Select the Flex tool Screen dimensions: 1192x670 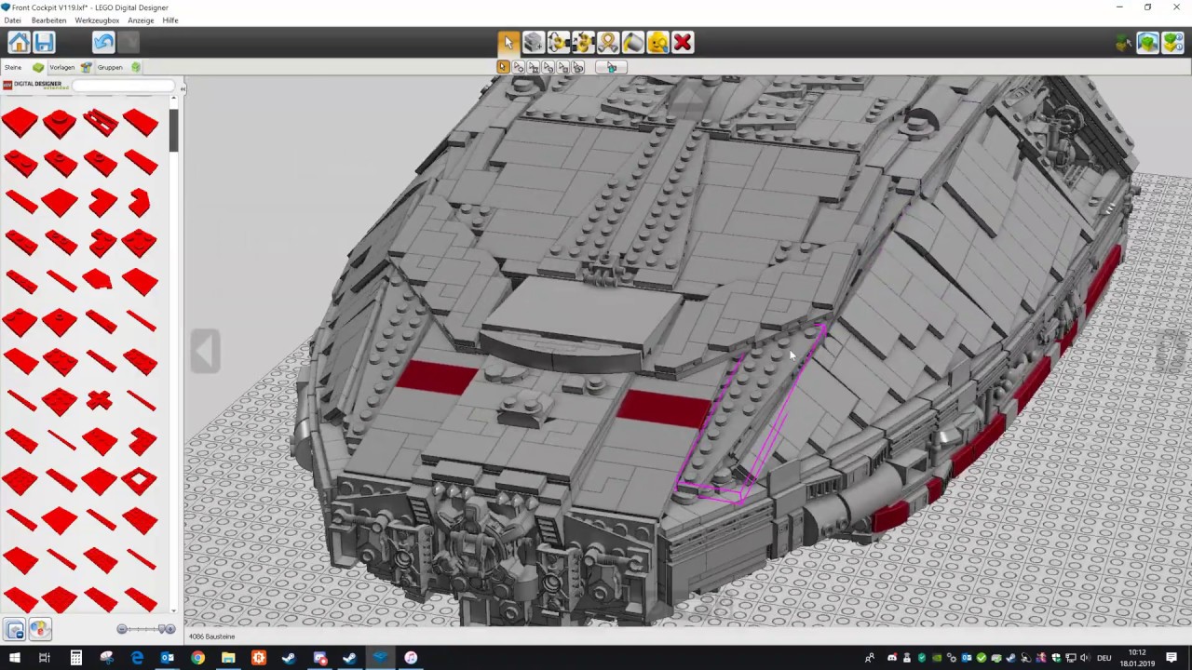coord(608,42)
